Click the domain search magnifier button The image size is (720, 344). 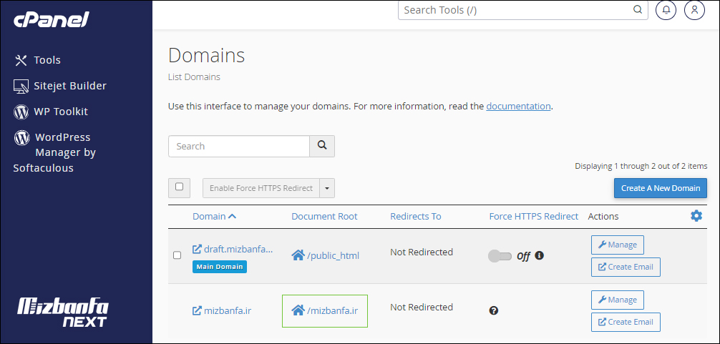[322, 147]
